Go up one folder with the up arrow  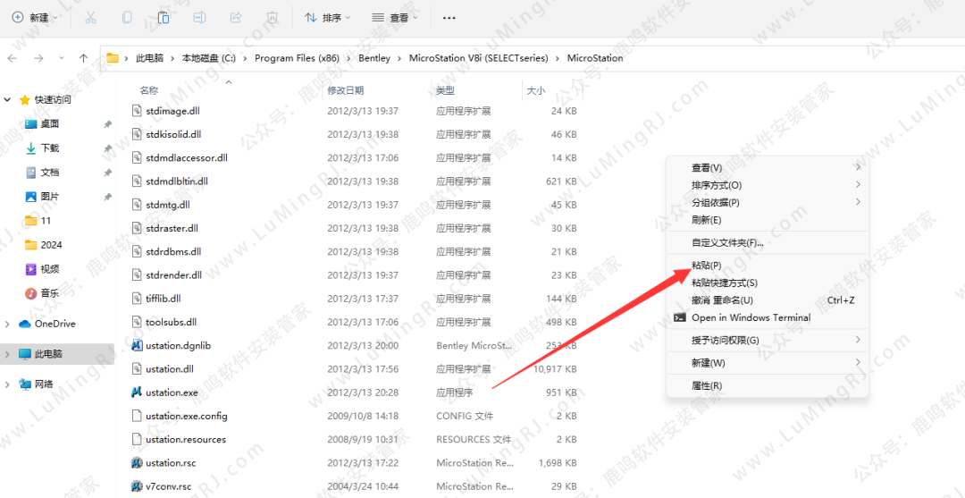83,58
